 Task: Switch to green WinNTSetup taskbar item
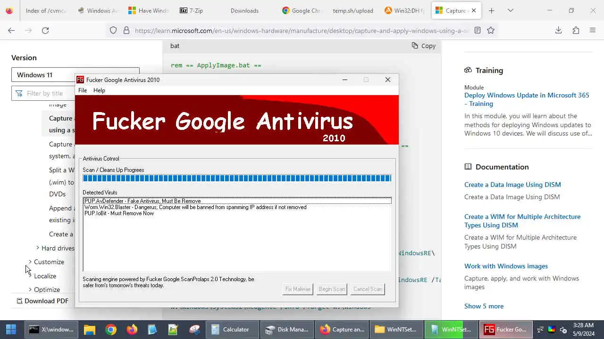452,330
